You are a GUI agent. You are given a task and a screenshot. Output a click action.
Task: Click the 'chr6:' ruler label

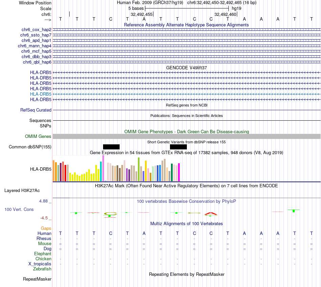pyautogui.click(x=46, y=14)
